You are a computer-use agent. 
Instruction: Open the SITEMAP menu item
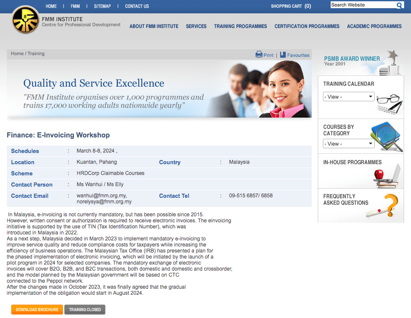point(102,6)
